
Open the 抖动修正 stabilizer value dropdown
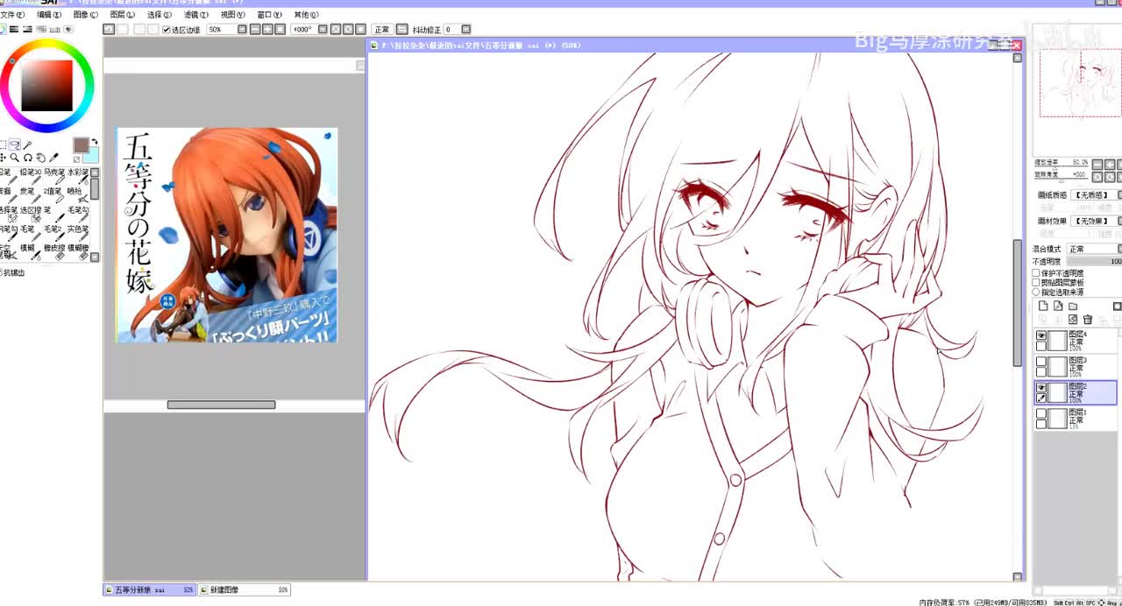(465, 29)
